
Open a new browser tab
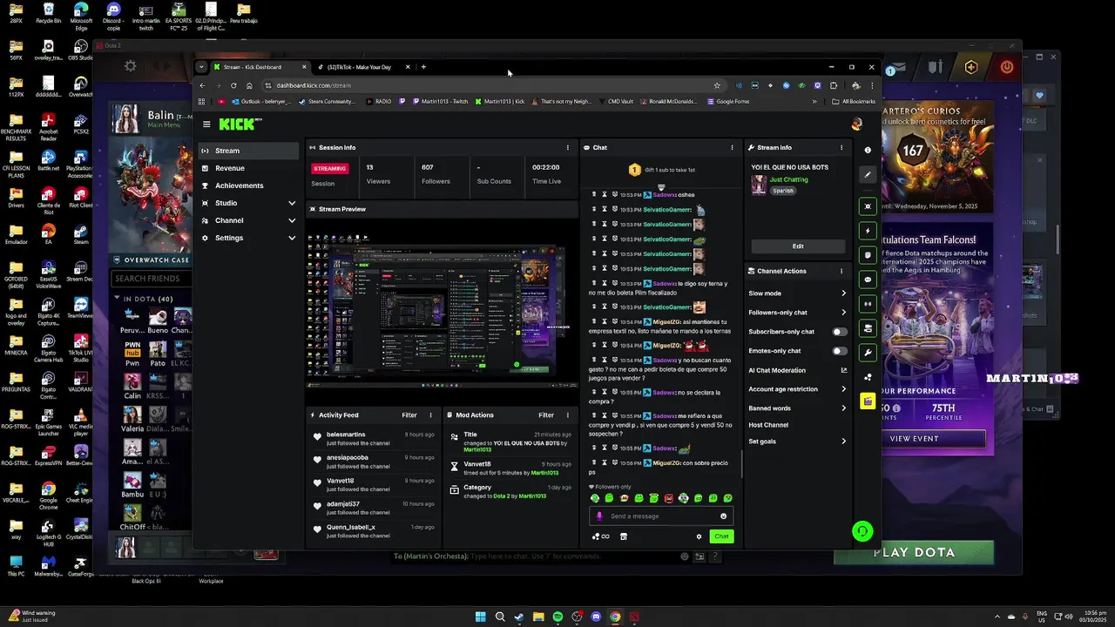pyautogui.click(x=423, y=67)
